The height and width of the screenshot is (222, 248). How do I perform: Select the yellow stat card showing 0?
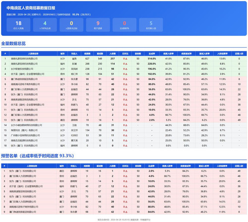[71, 25]
